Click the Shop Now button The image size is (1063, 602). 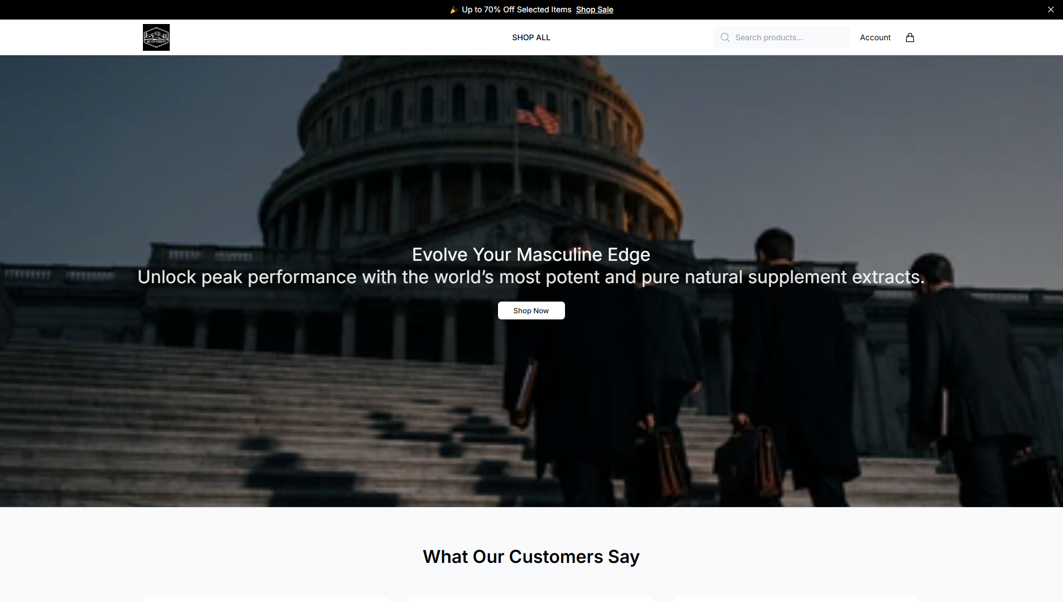click(531, 310)
